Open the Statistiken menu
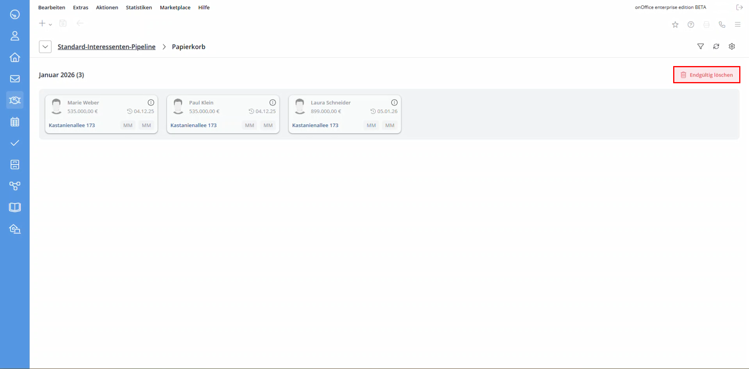 [x=139, y=7]
